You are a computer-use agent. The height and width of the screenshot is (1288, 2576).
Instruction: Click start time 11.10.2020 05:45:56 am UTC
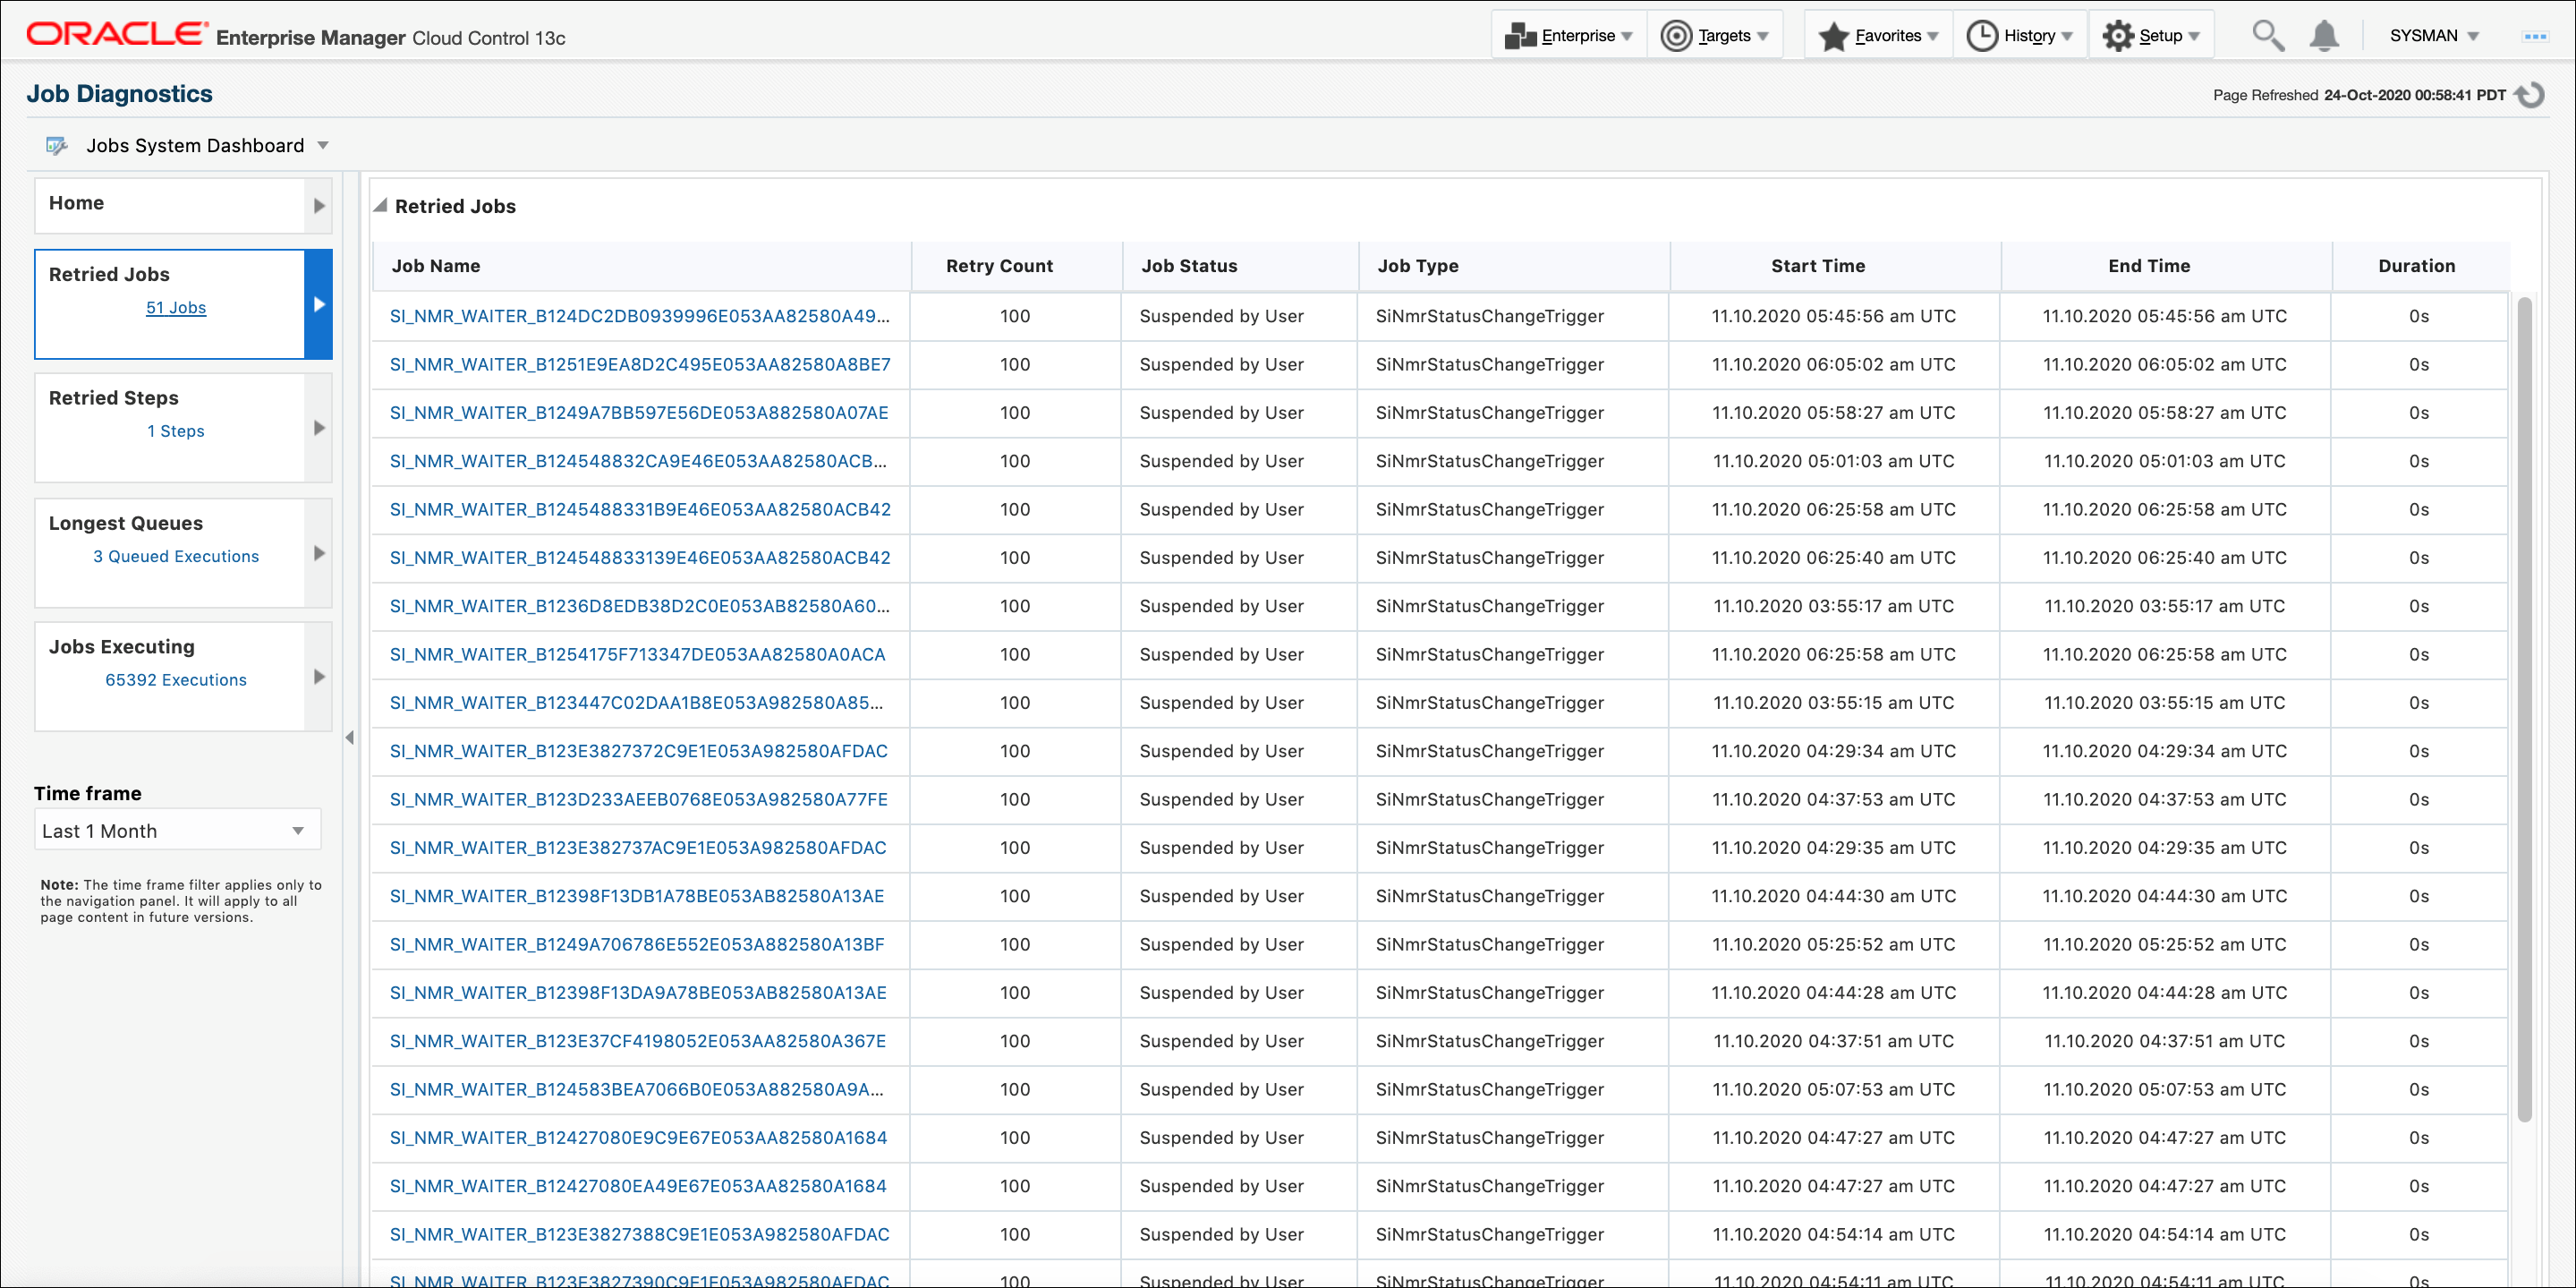tap(1834, 316)
